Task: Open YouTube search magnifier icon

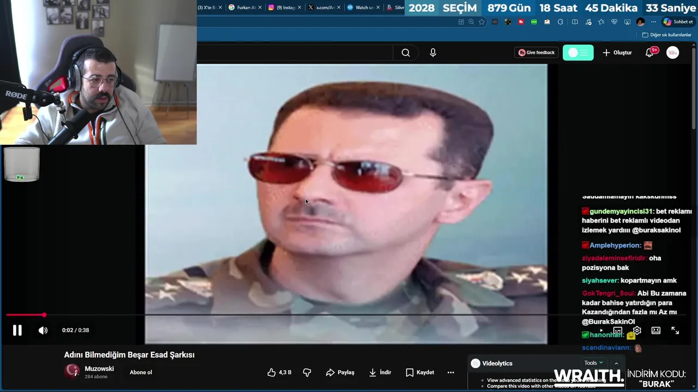Action: click(x=406, y=53)
